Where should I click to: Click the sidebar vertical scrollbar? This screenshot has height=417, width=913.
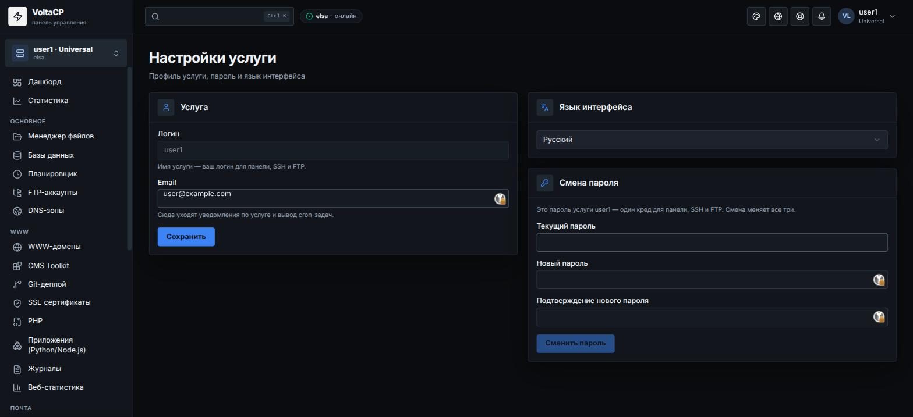129,159
